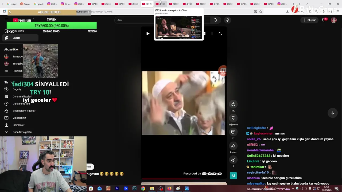Click the icon left of the bookmark star
The height and width of the screenshot is (192, 342).
click(255, 11)
